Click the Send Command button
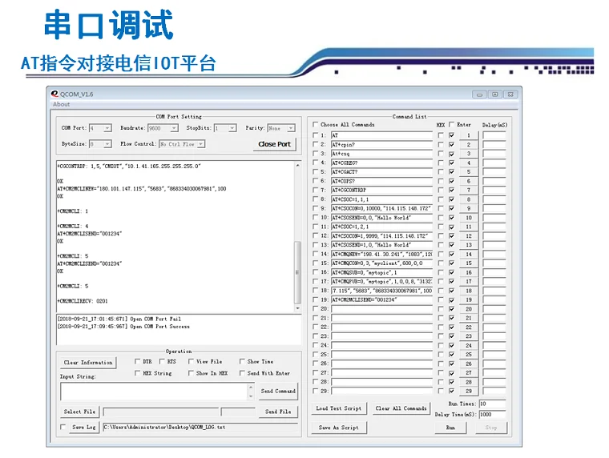The width and height of the screenshot is (609, 458). [278, 392]
